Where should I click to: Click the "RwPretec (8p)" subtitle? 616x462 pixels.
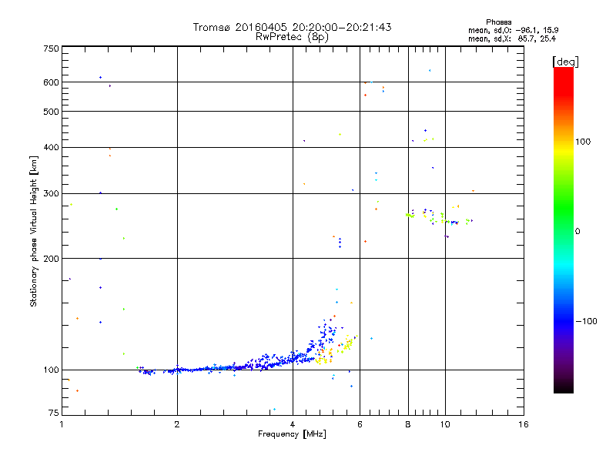coord(292,37)
